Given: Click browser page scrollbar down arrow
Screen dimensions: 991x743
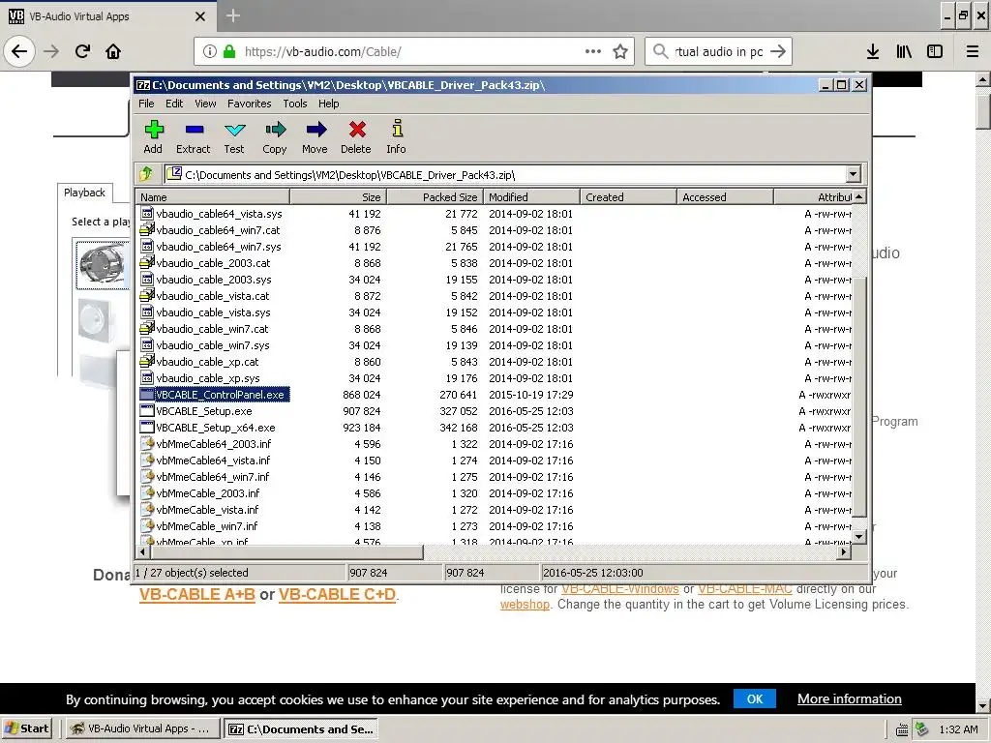Looking at the screenshot, I should (x=983, y=705).
